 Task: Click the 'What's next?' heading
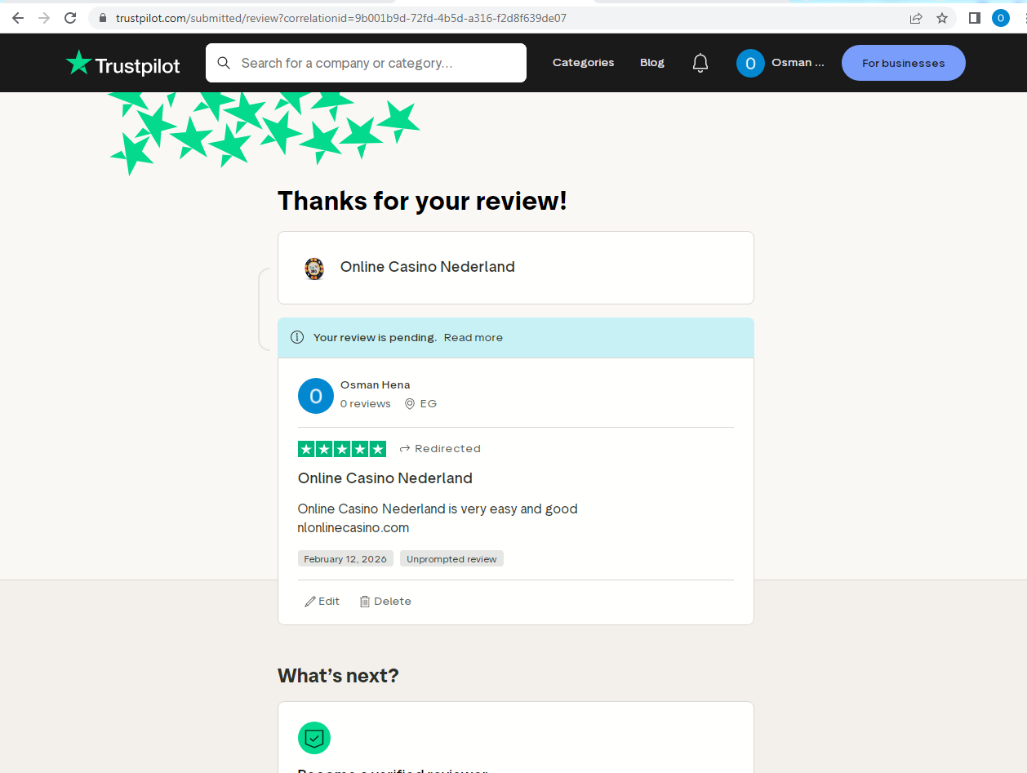[338, 676]
